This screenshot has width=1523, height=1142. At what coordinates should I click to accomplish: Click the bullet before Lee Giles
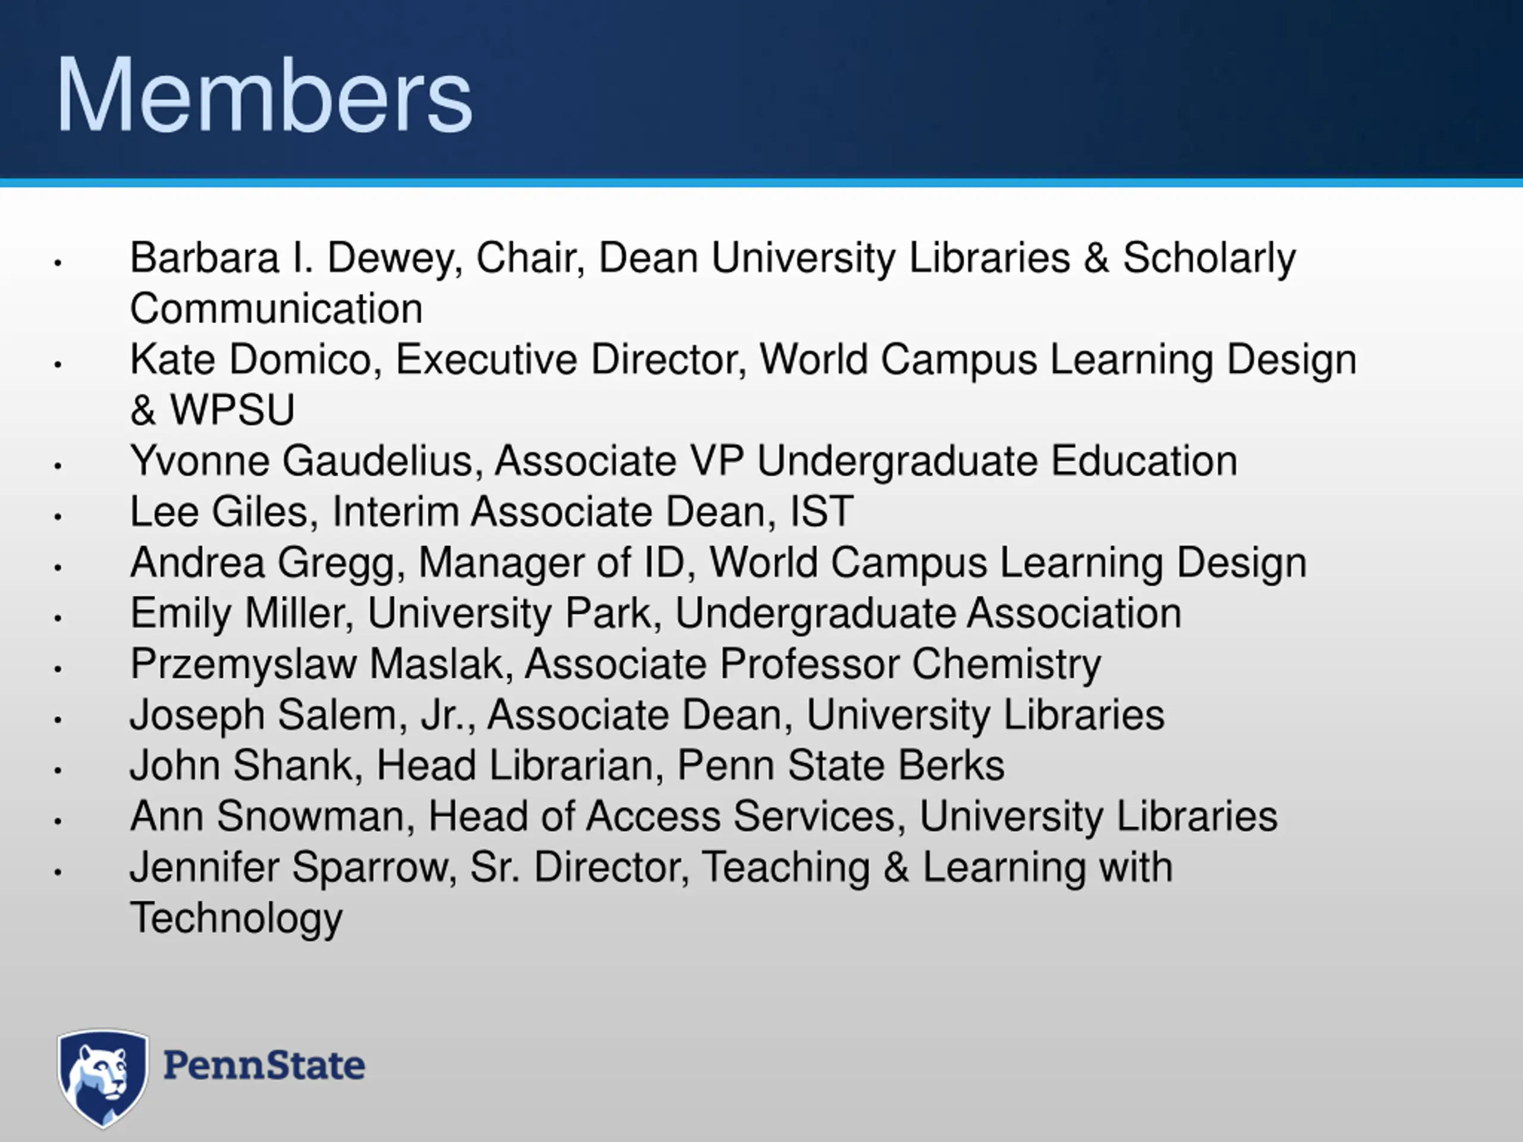(58, 516)
